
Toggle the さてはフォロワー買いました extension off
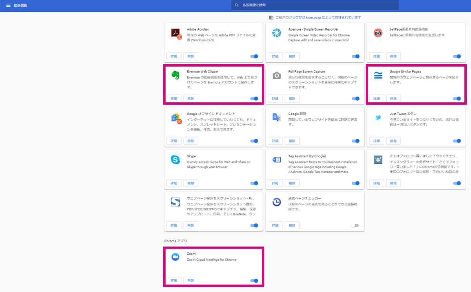tap(457, 183)
